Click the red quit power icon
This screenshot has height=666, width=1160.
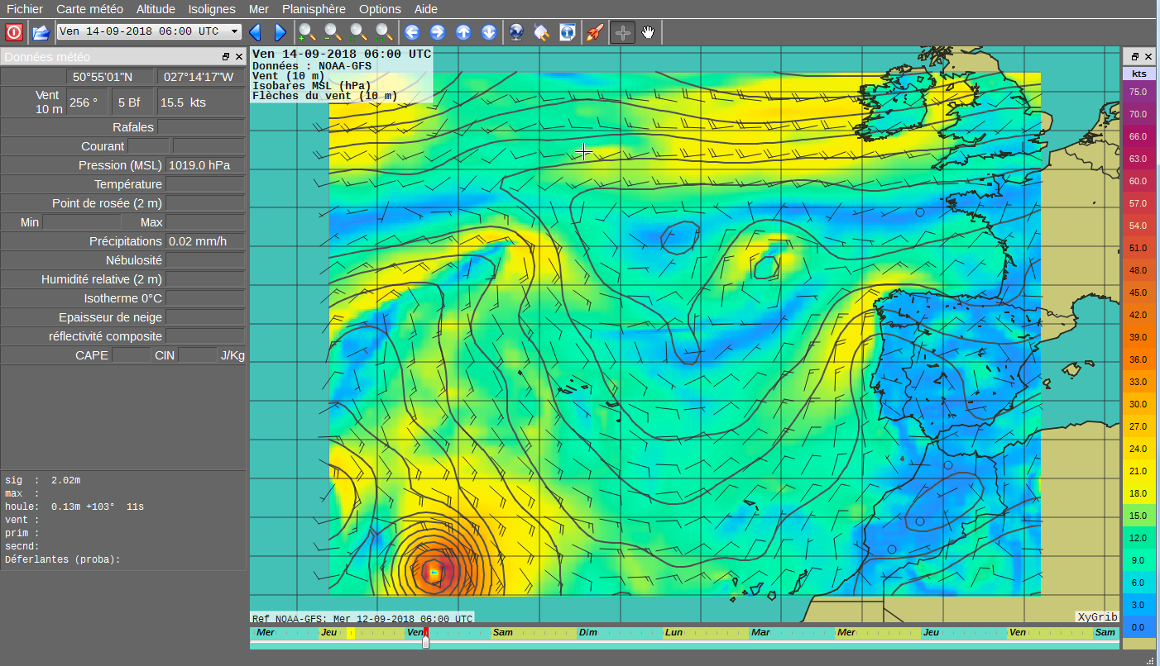[14, 32]
